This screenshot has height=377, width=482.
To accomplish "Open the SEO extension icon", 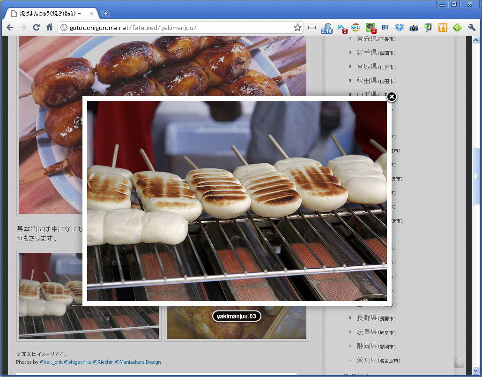I will click(356, 28).
